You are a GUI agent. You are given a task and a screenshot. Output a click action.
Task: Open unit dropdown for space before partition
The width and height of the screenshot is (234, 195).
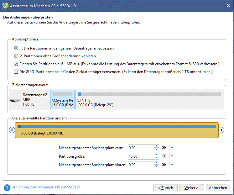(172, 148)
